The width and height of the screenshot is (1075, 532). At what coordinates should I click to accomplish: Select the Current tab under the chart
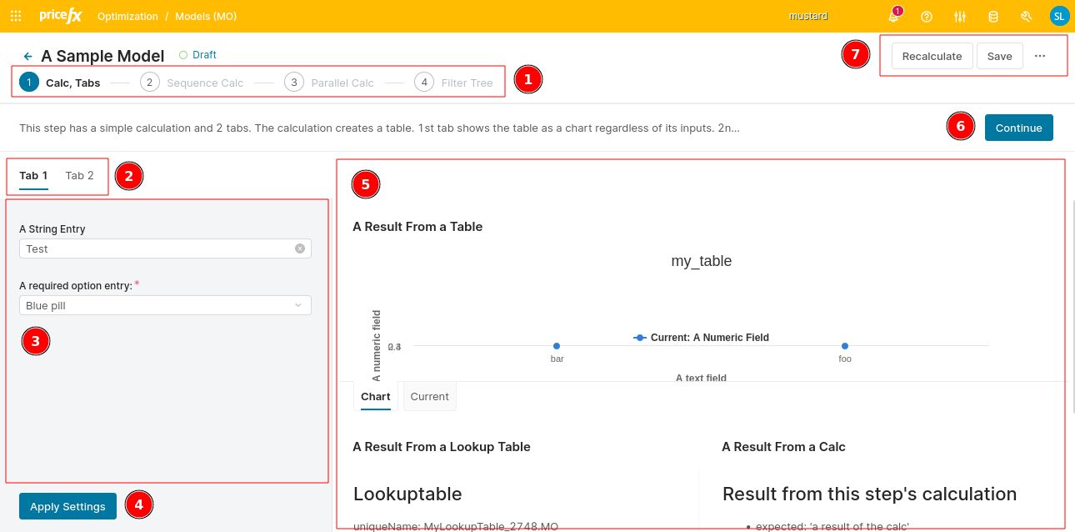(429, 397)
